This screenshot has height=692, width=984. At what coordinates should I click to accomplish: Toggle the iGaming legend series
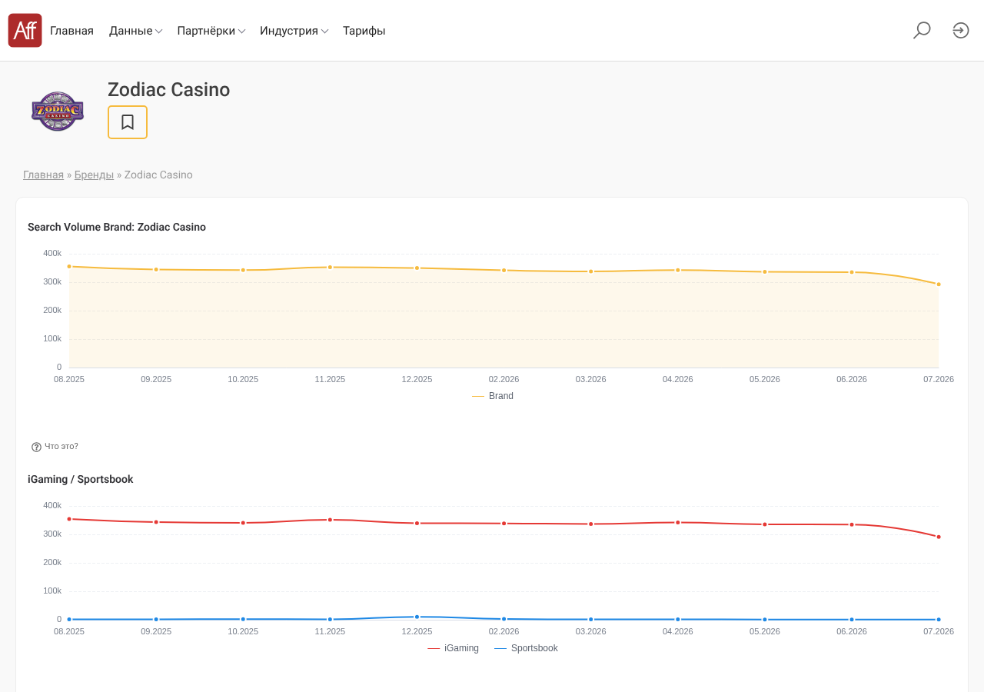point(453,648)
